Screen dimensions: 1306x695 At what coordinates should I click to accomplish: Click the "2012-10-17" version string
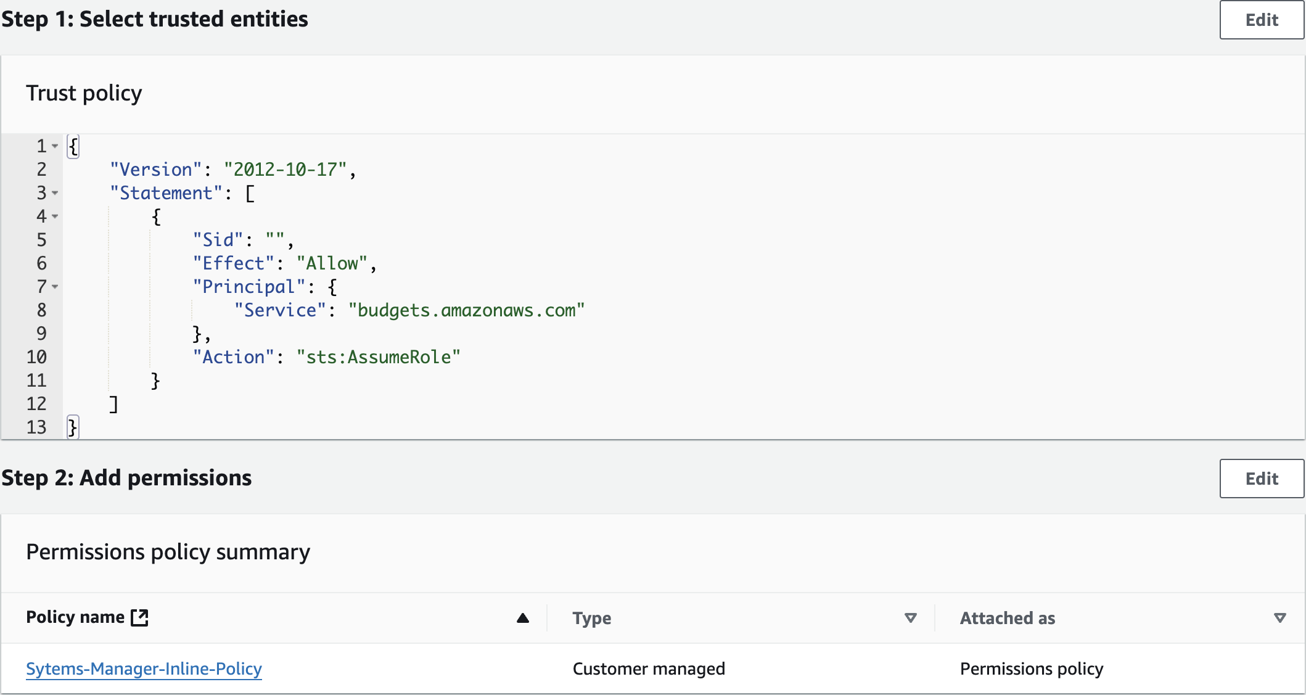[x=285, y=170]
